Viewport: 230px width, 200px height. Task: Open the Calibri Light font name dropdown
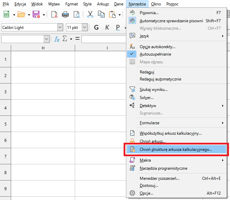pyautogui.click(x=60, y=28)
